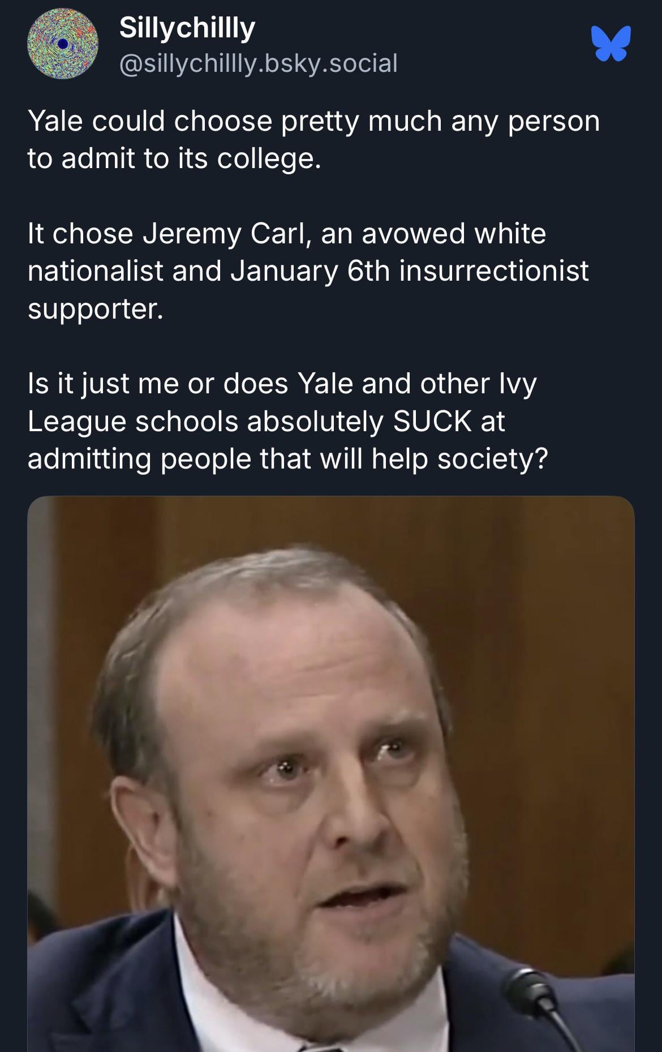Click the paragraph starting "It chose"

tap(308, 270)
